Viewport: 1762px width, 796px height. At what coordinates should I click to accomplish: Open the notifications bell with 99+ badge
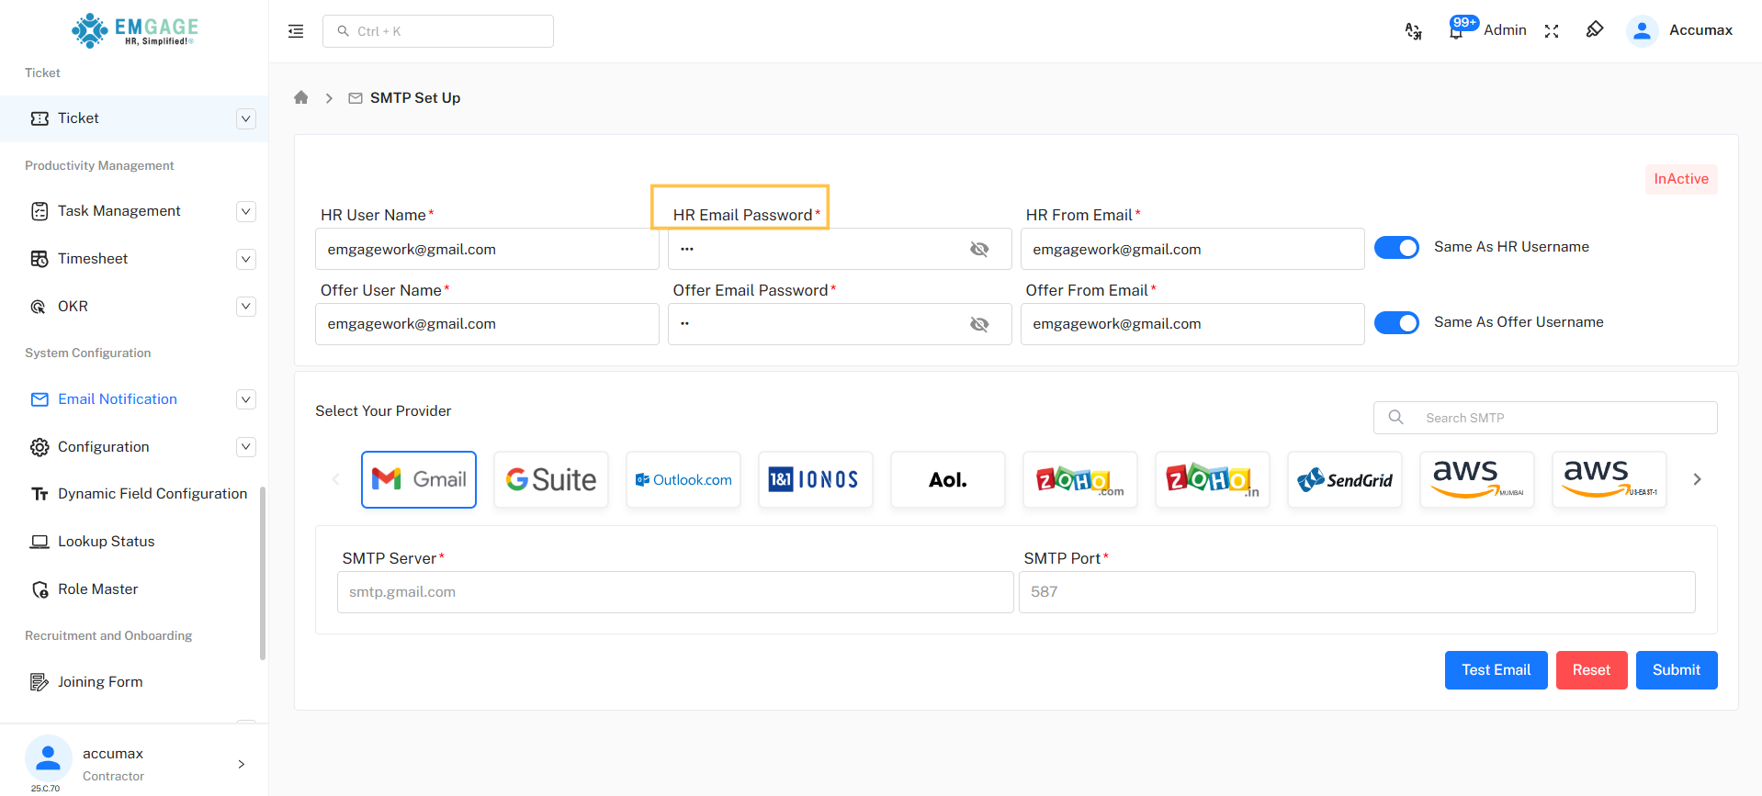(1456, 31)
